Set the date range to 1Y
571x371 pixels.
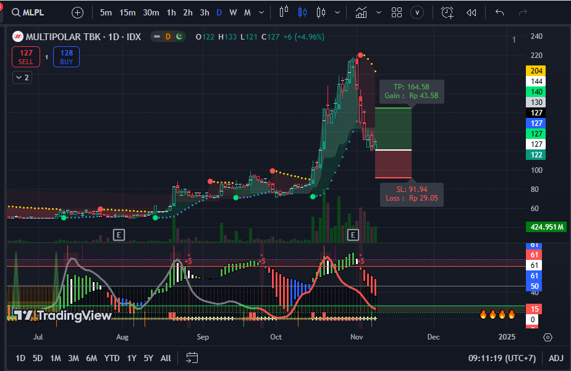(x=132, y=358)
